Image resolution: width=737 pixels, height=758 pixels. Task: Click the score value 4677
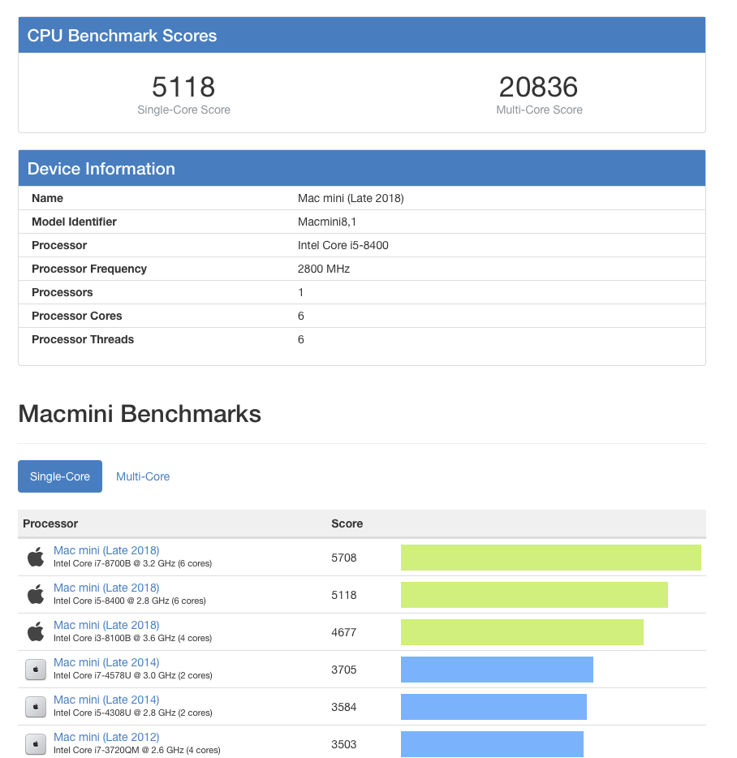344,632
